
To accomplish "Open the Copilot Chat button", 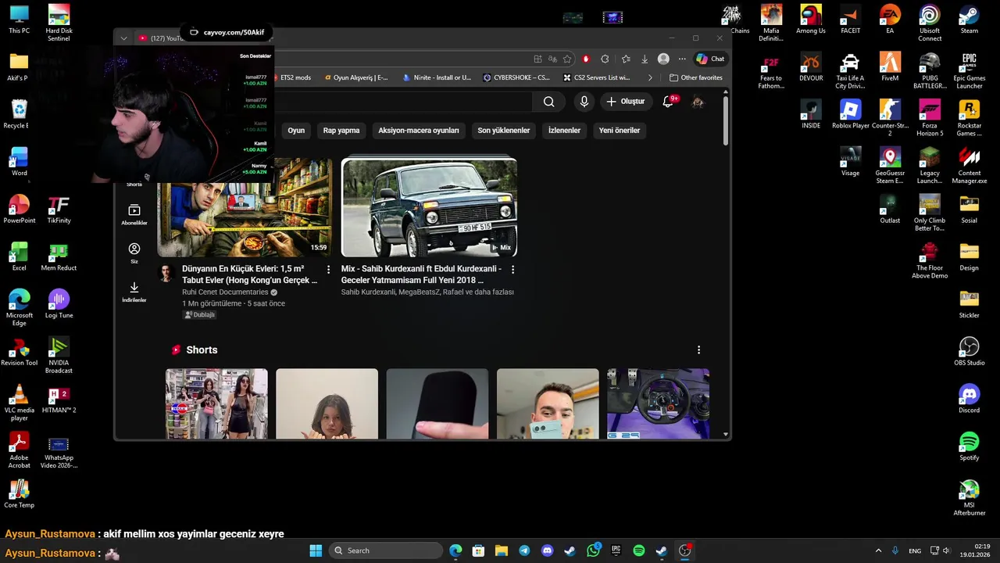I will point(710,59).
